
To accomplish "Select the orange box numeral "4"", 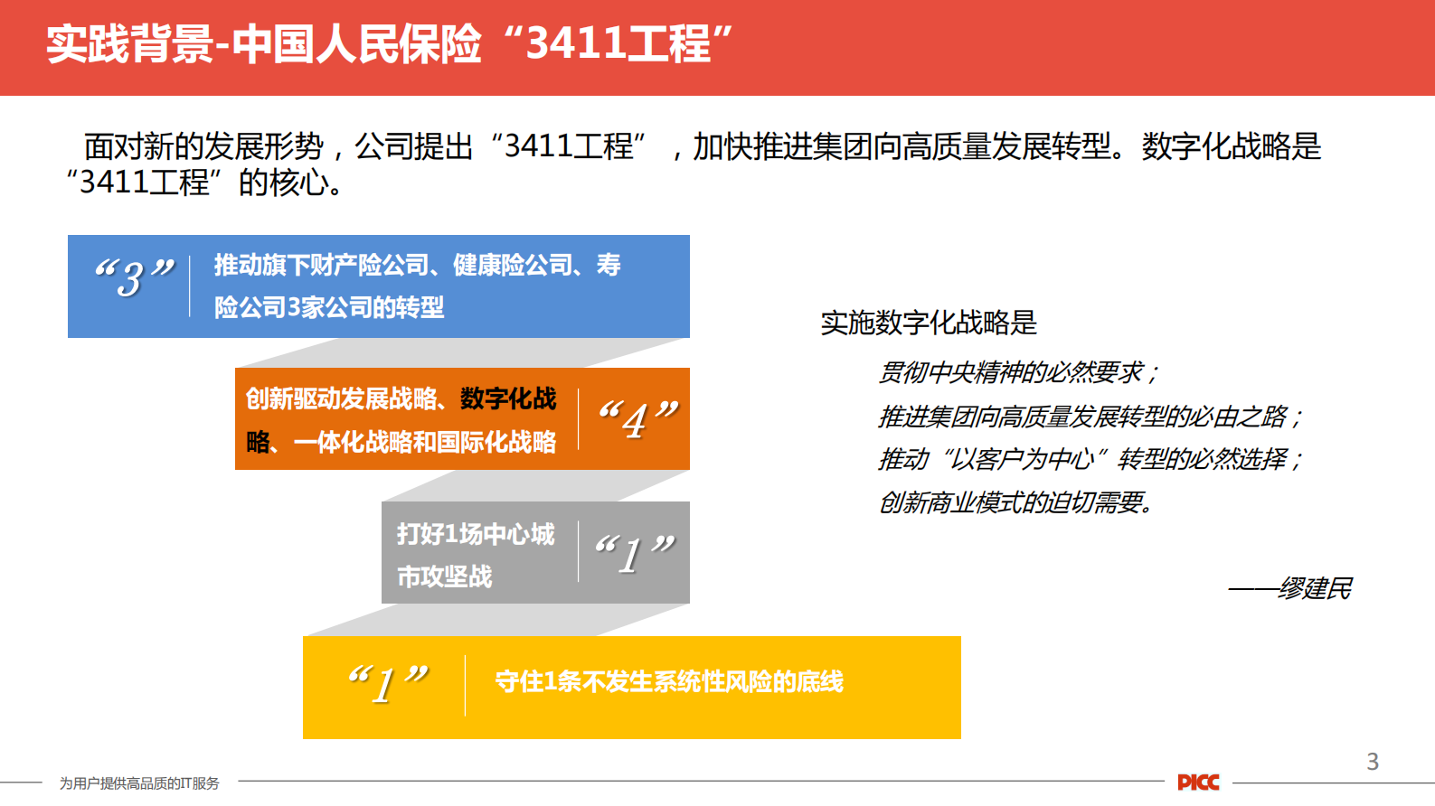I will 637,419.
